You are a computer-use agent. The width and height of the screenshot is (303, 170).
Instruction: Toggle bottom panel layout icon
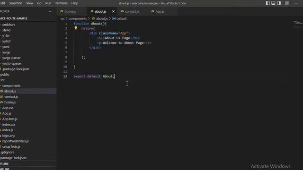pyautogui.click(x=273, y=3)
